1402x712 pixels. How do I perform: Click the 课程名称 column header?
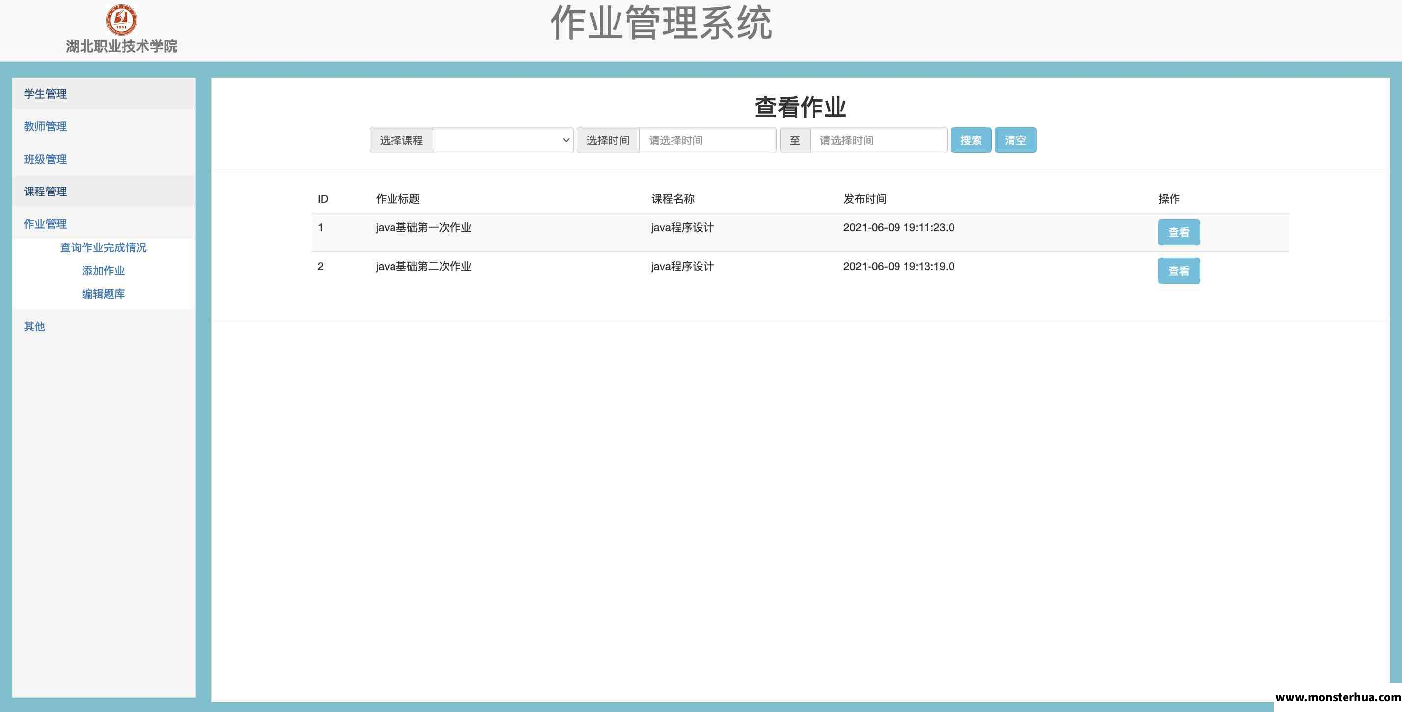(673, 199)
